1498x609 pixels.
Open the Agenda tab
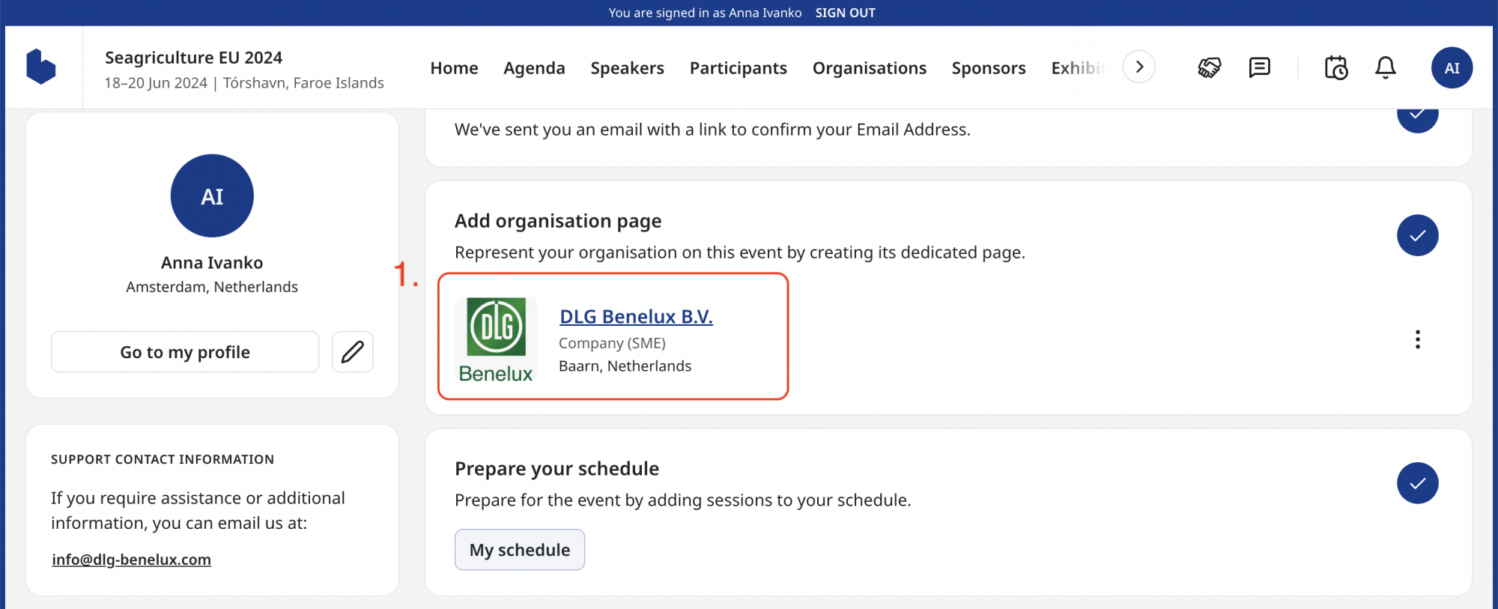tap(534, 68)
